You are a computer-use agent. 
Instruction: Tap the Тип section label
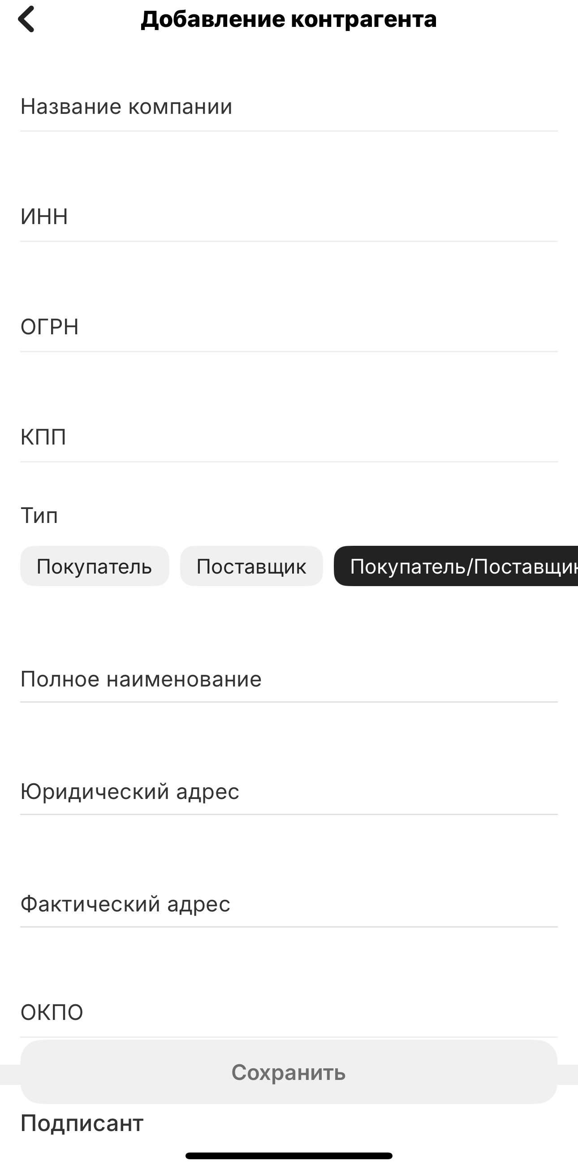[39, 516]
